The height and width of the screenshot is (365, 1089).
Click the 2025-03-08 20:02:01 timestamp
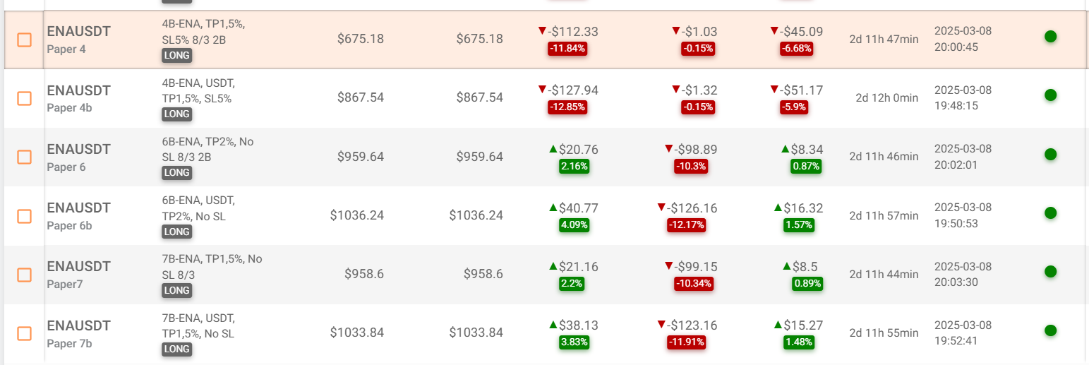coord(963,157)
